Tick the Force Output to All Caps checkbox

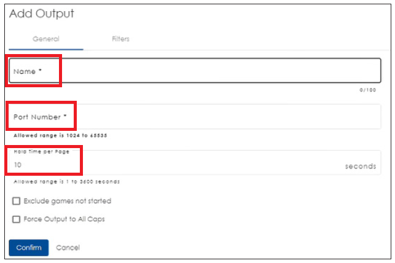(17, 219)
